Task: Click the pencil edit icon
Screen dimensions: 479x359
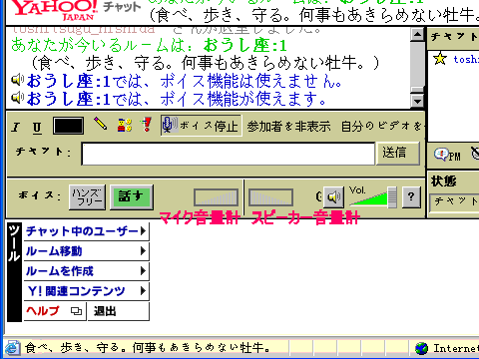Action: [x=100, y=124]
